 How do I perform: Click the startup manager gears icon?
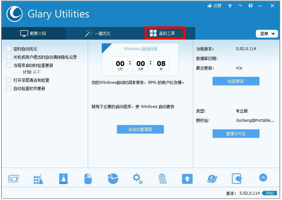coord(138,178)
